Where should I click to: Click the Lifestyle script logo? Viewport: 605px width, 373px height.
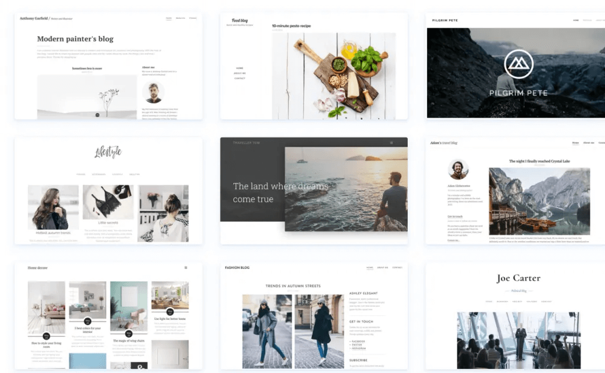tap(108, 152)
